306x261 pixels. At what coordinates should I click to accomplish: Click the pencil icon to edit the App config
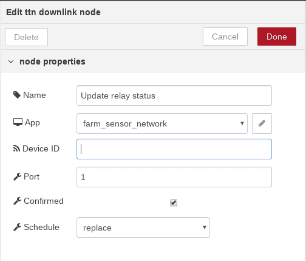pyautogui.click(x=262, y=124)
